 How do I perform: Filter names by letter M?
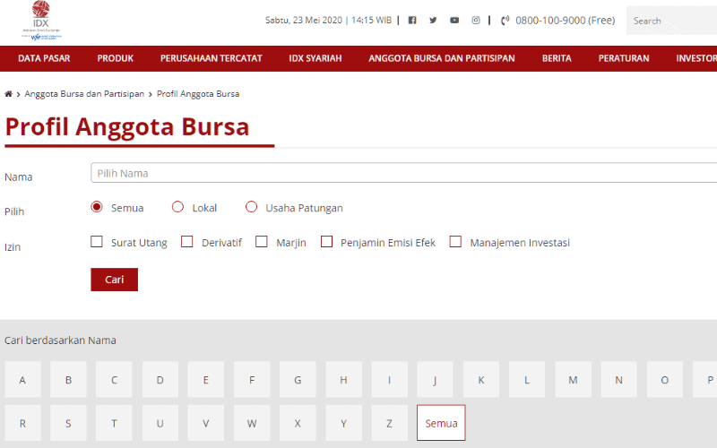pos(573,379)
